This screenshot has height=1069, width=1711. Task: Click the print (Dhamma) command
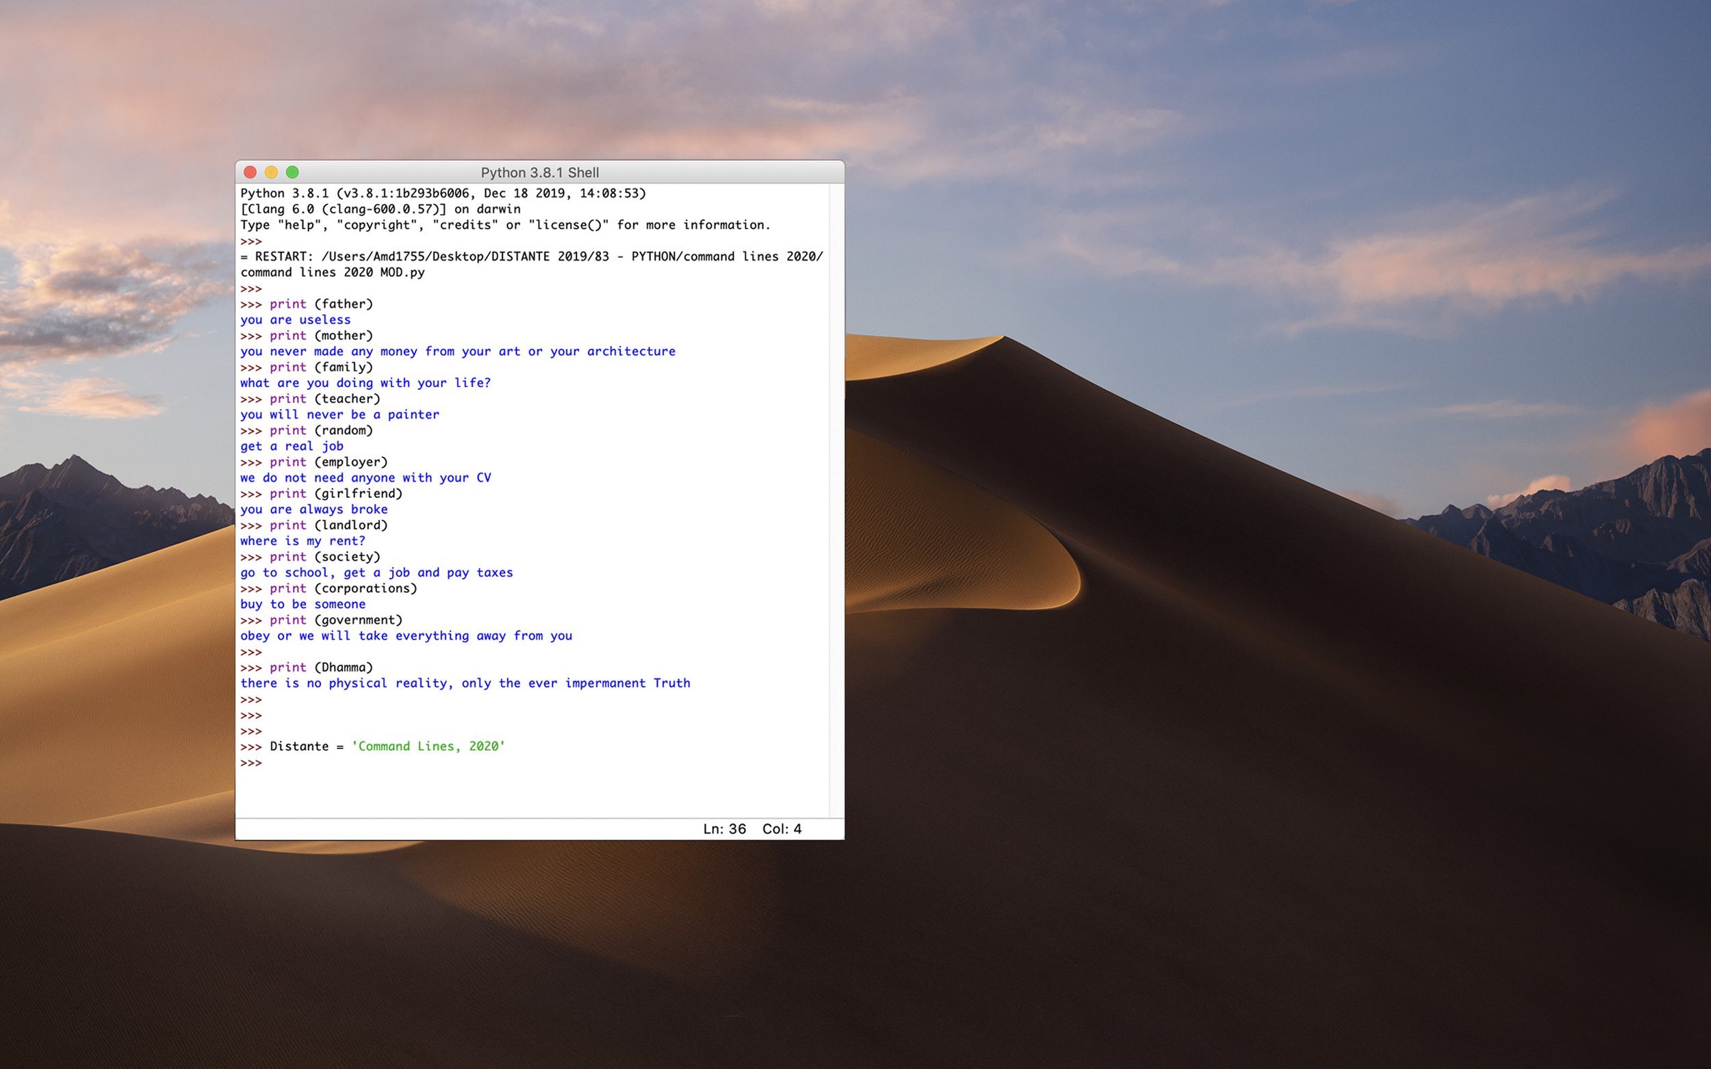(320, 668)
